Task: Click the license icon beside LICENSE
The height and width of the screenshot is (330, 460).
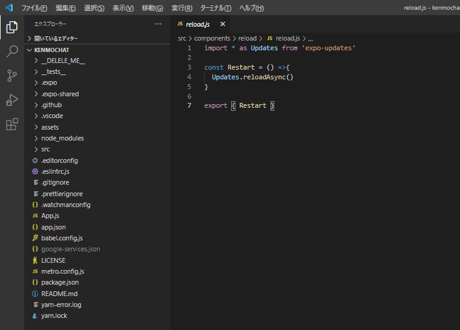Action: [35, 260]
